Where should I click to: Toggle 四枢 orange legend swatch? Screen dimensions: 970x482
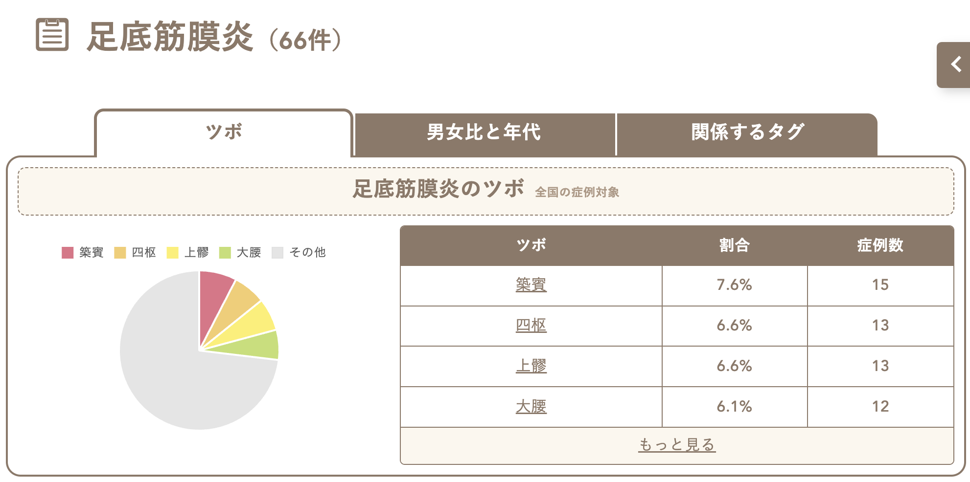pos(120,253)
